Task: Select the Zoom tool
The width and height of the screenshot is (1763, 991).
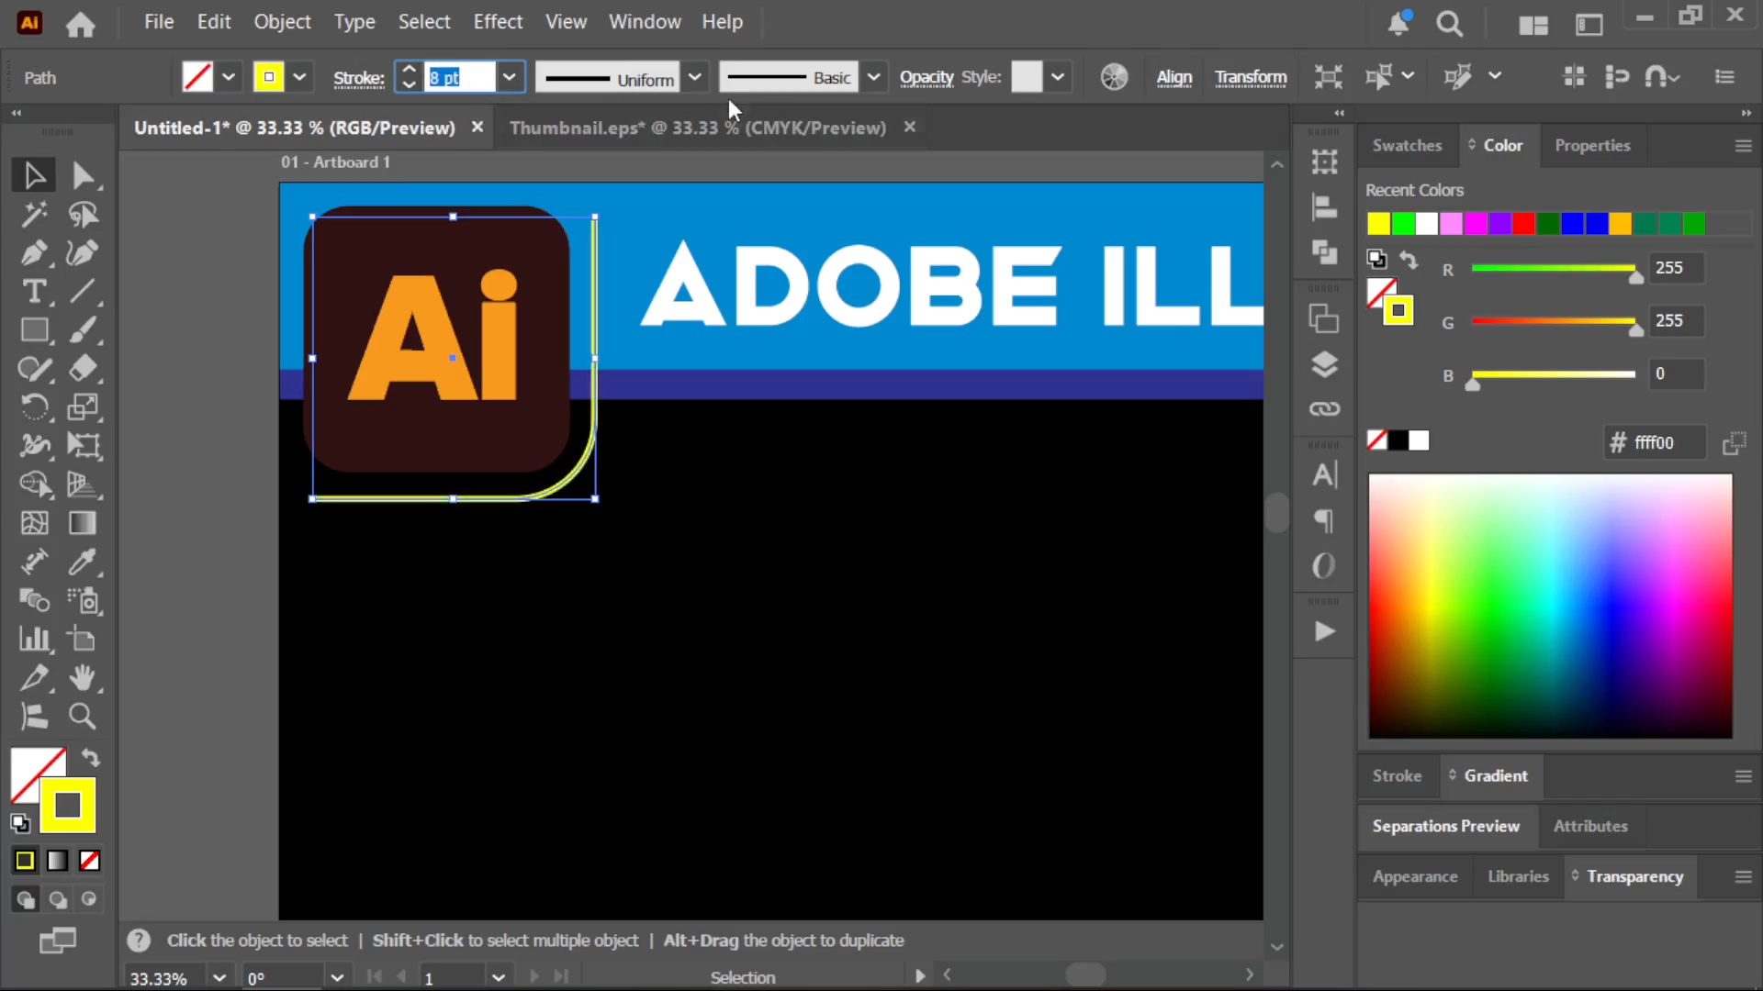Action: coord(83,717)
